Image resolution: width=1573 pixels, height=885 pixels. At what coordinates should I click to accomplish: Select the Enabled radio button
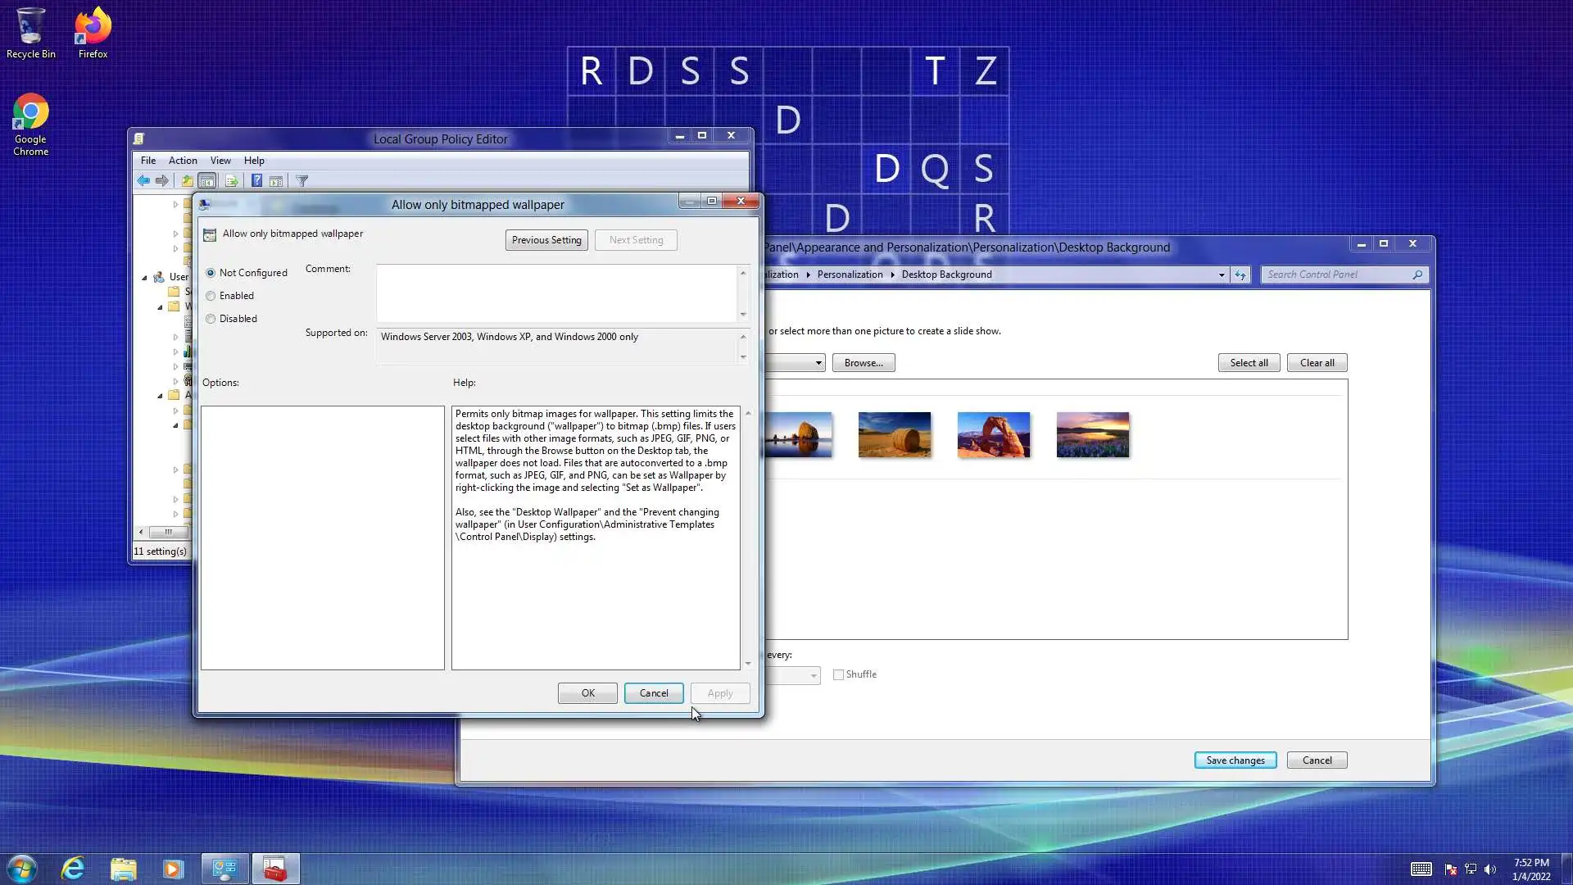pyautogui.click(x=211, y=296)
